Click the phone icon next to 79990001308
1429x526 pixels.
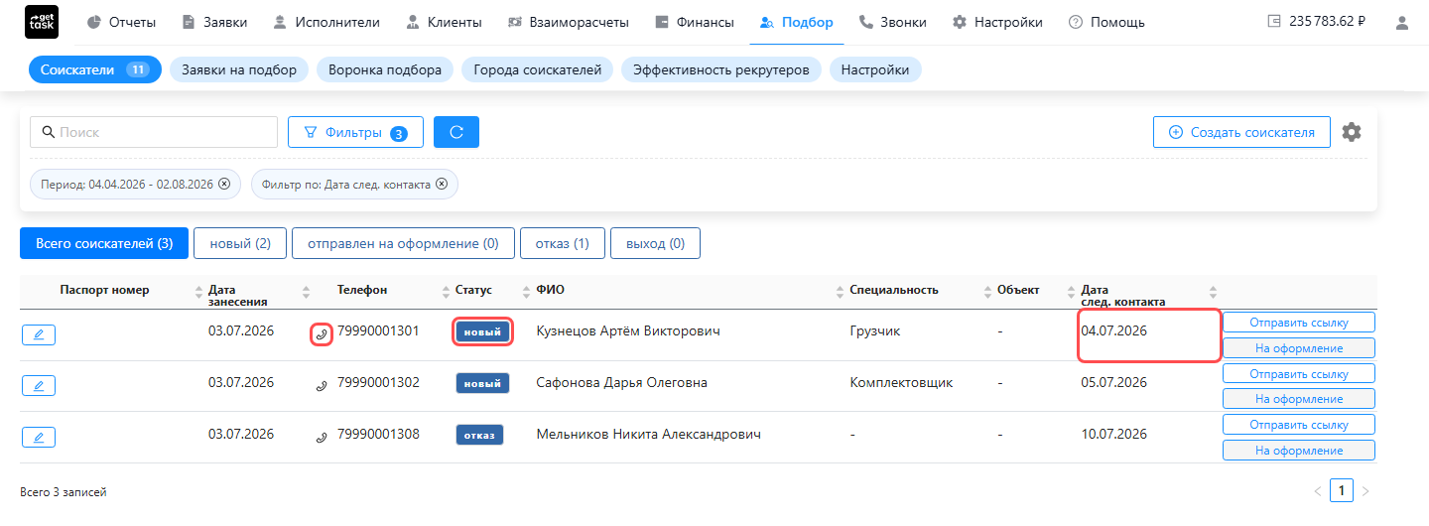321,437
